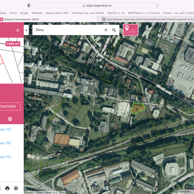This screenshot has height=194, width=194.
Task: Collapse the side panel using arrow handle
Action: [x=26, y=30]
